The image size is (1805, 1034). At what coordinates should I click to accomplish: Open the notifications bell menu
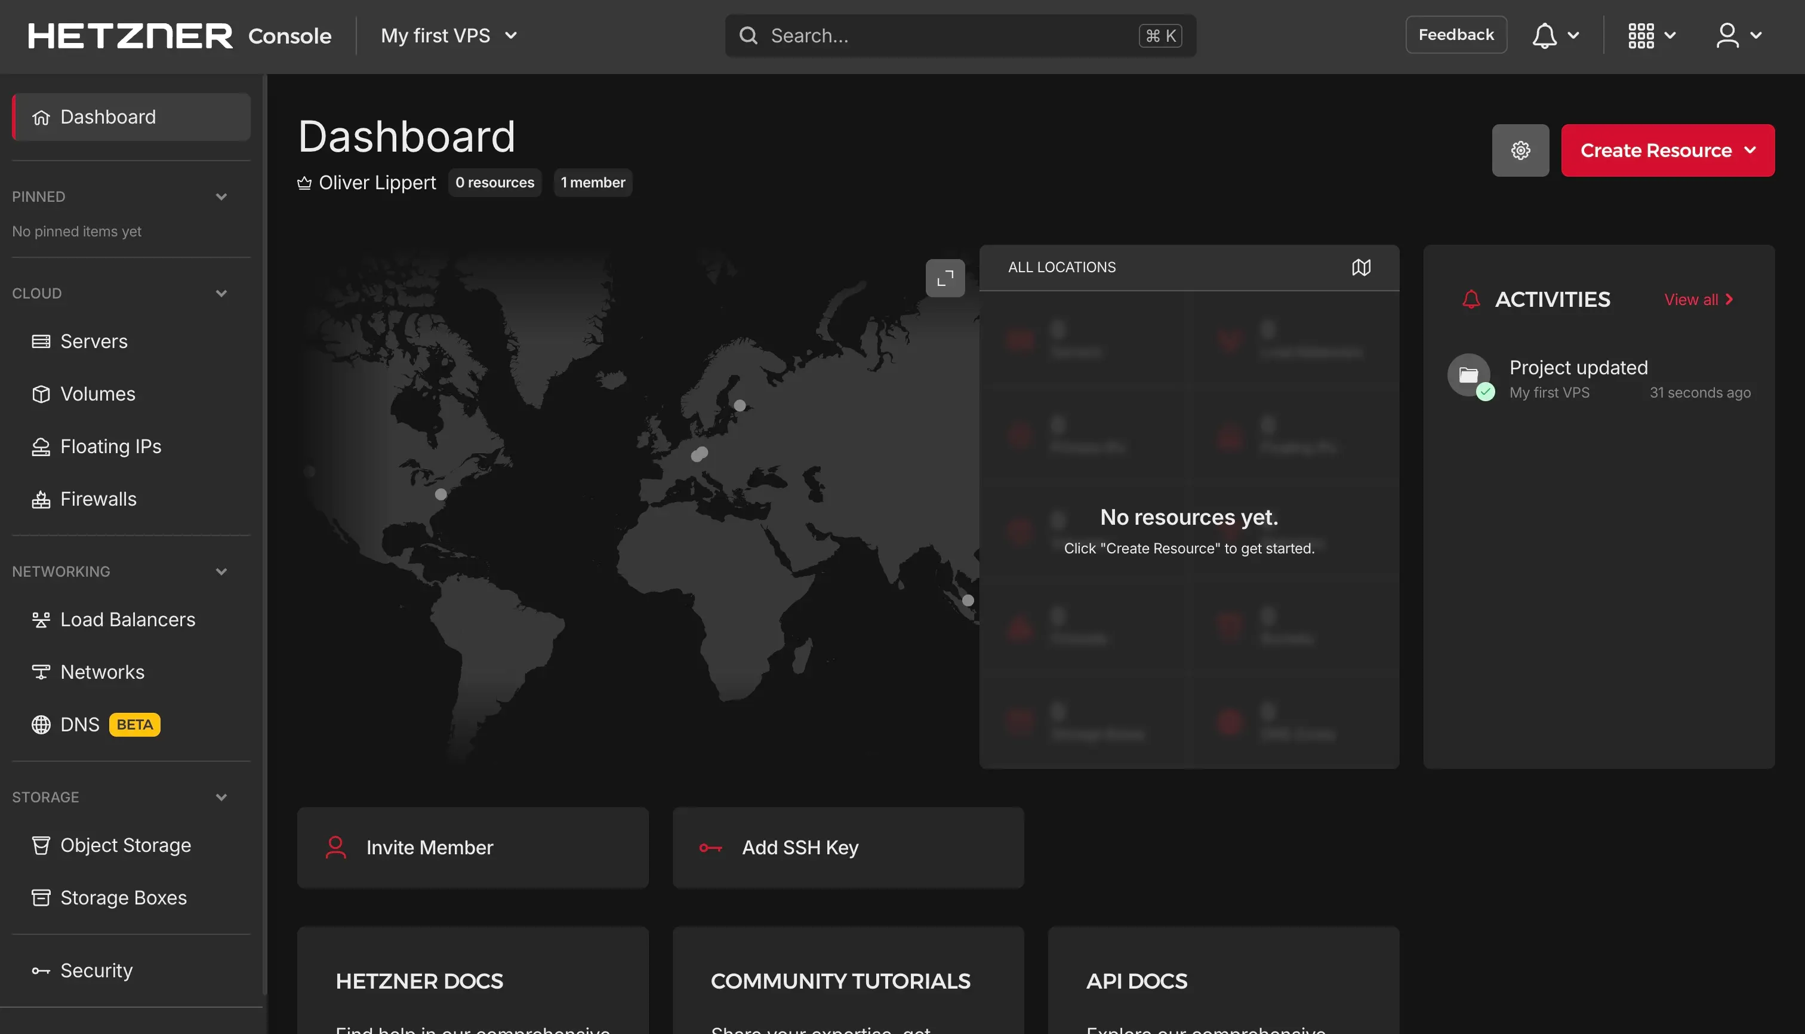pyautogui.click(x=1554, y=35)
